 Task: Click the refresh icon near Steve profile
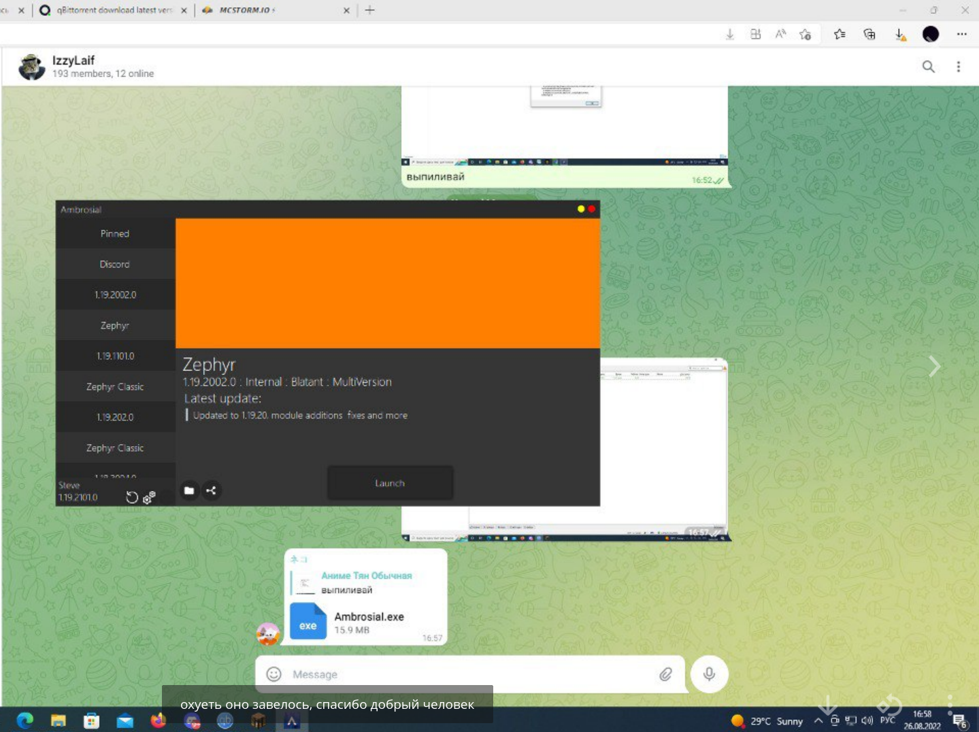coord(132,497)
